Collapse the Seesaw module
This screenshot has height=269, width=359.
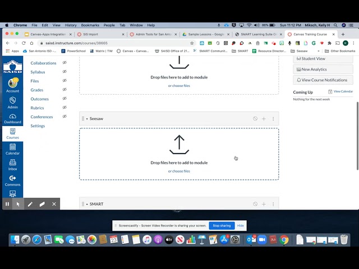(x=87, y=119)
